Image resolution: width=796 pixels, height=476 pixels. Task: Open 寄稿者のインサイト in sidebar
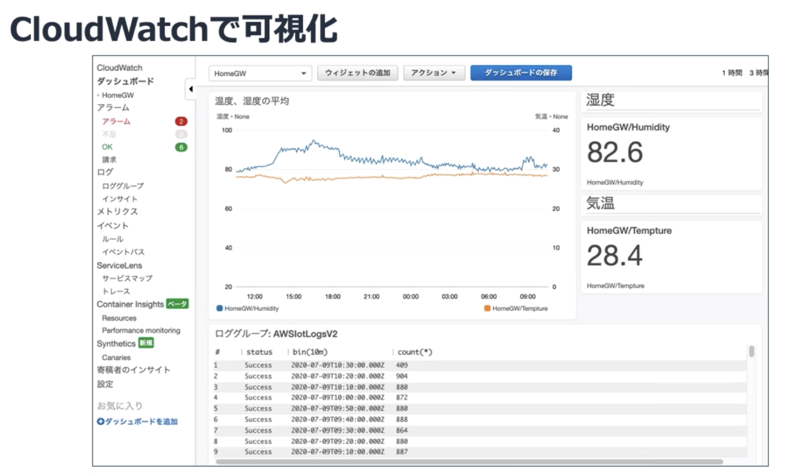pos(134,370)
